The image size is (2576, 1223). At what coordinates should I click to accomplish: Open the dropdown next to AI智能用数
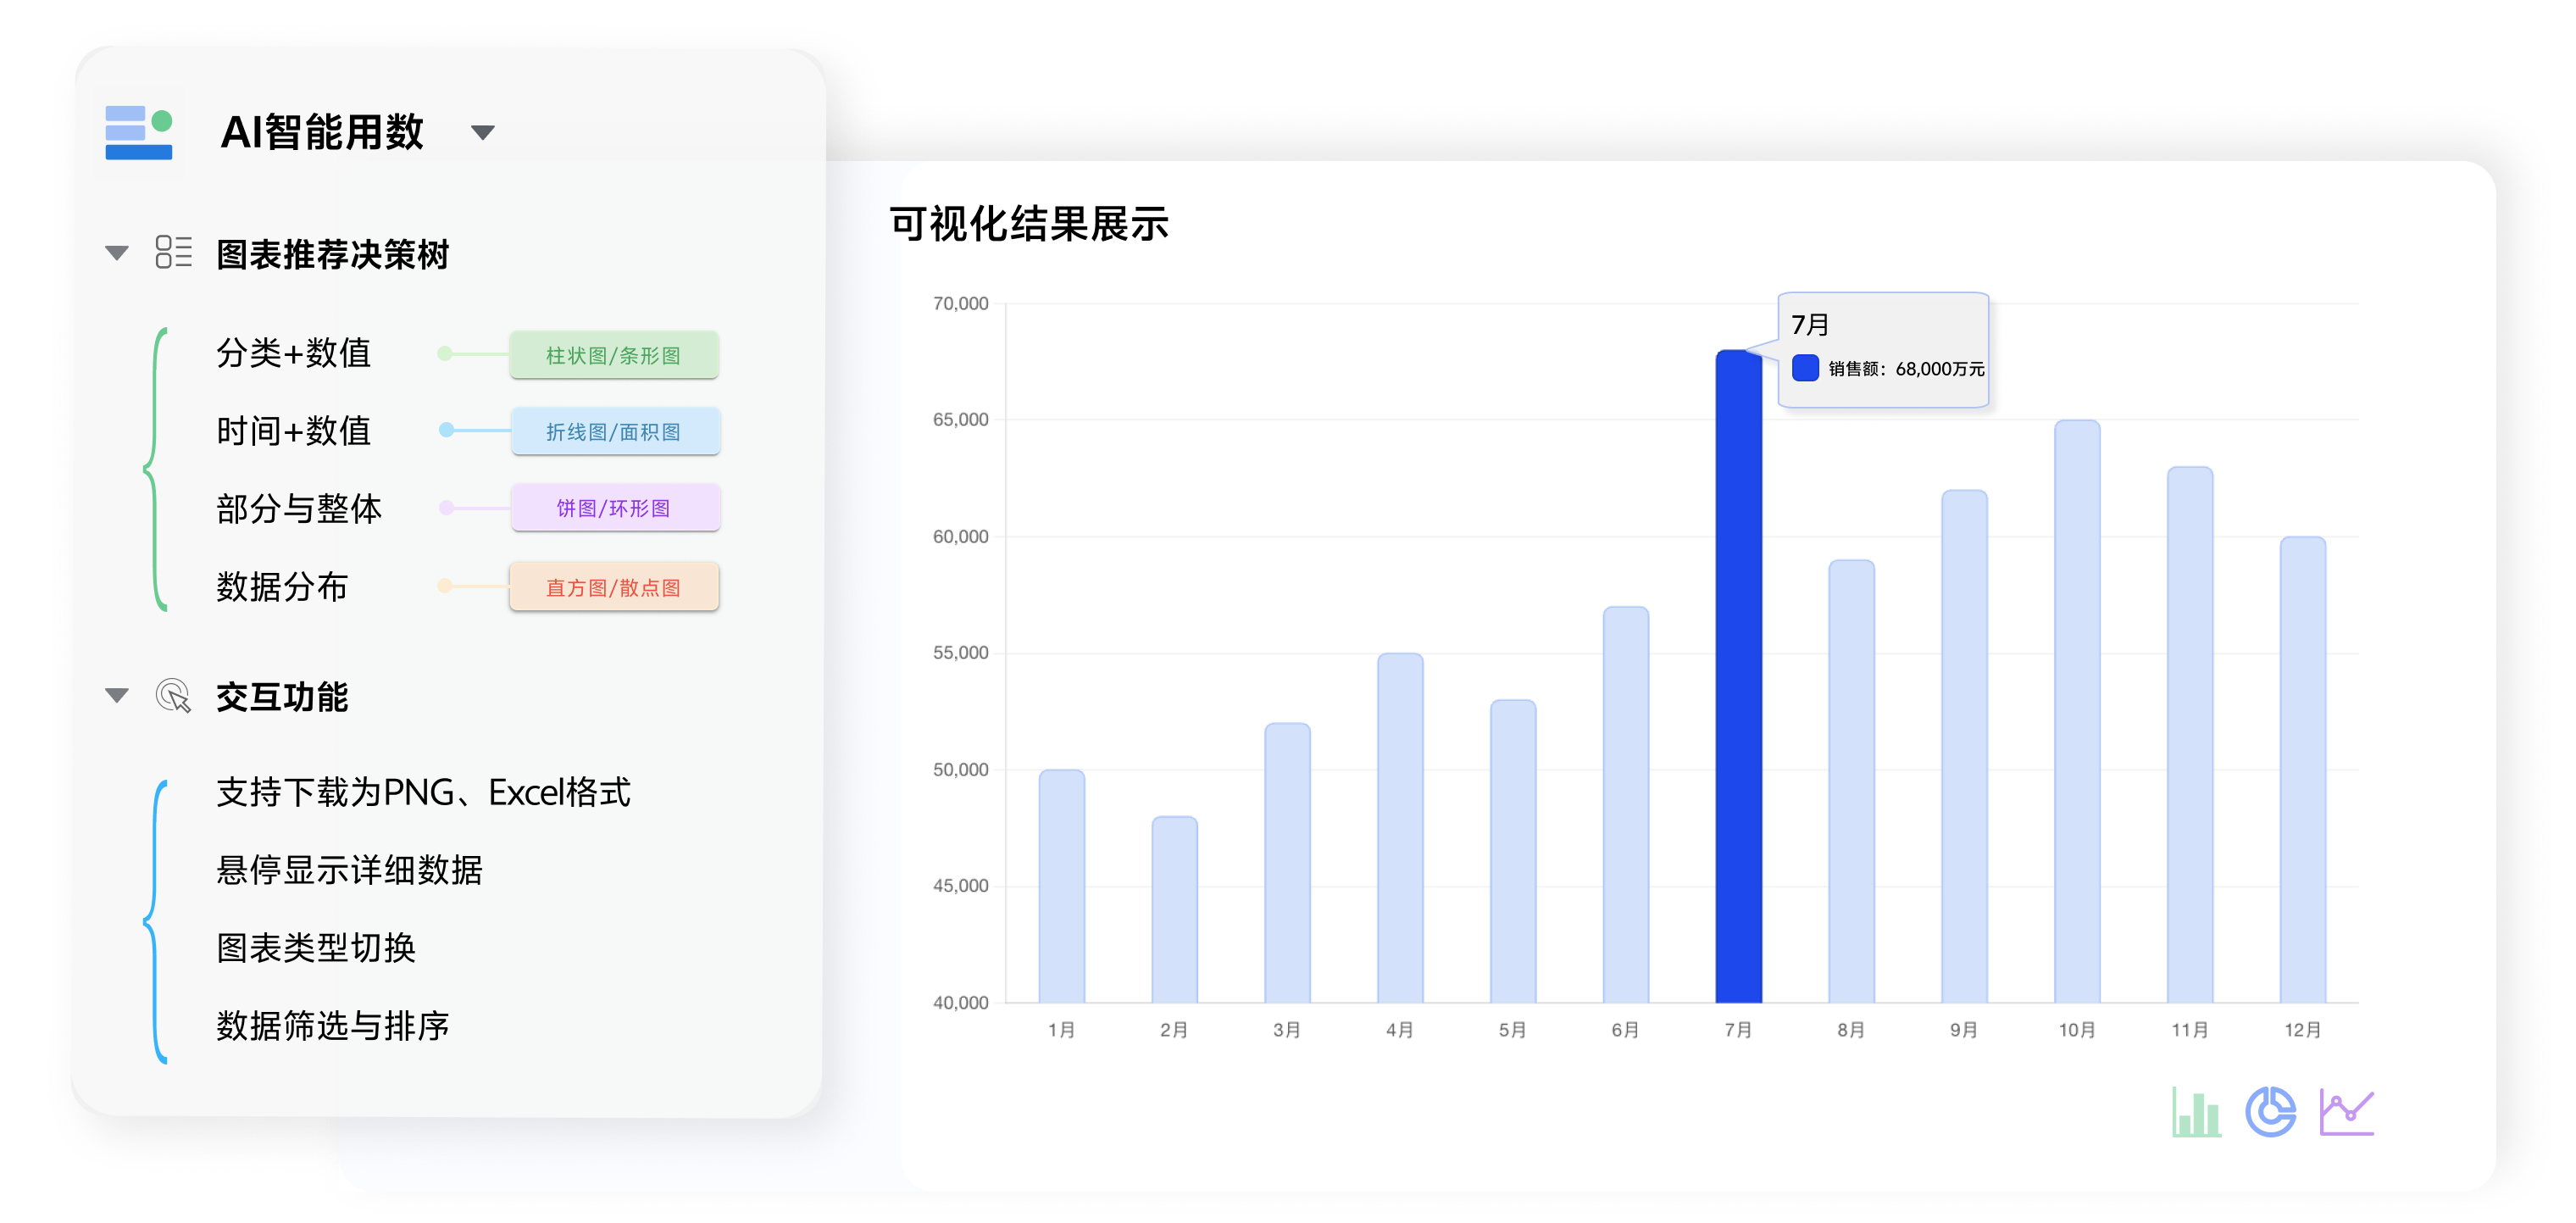(482, 131)
